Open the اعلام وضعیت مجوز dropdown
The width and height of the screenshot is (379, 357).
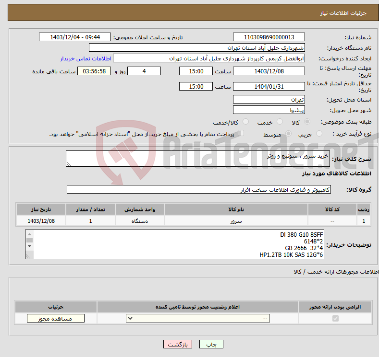[x=198, y=319]
